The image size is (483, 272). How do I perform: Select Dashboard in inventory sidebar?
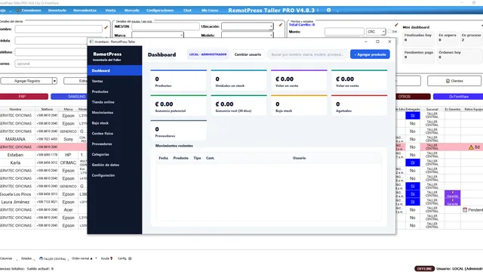[x=115, y=70]
